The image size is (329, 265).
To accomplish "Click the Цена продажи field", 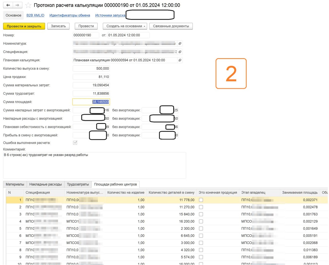I will point(91,77).
